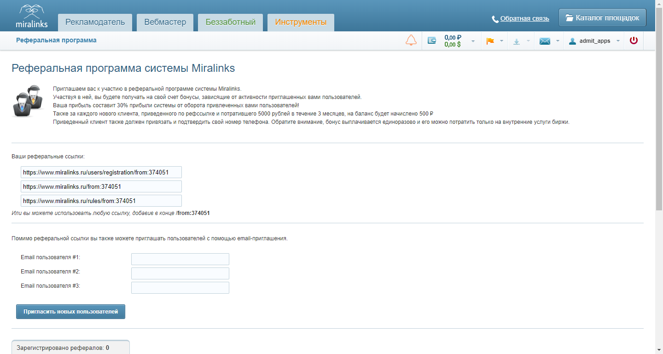The height and width of the screenshot is (354, 663).
Task: Click the 0,00 $ dollar balance
Action: click(453, 45)
